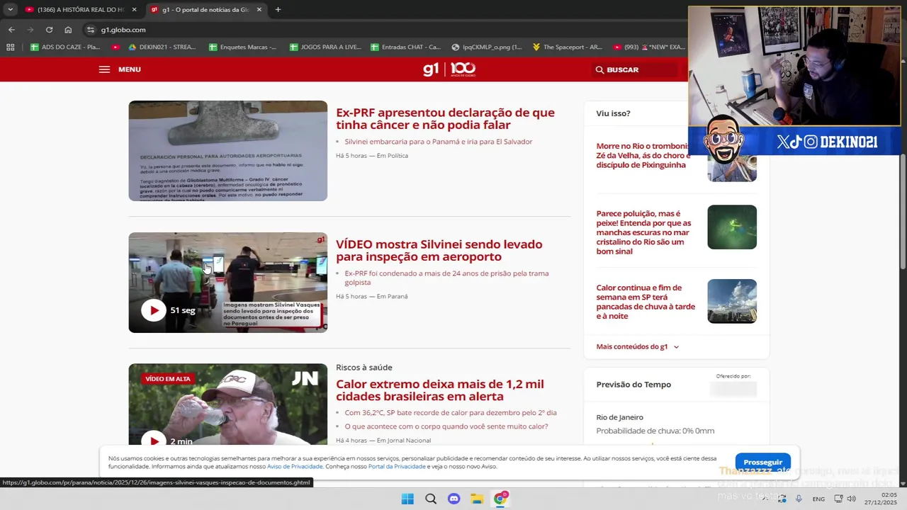
Task: Open the Portal da Privacidade link
Action: pyautogui.click(x=397, y=467)
